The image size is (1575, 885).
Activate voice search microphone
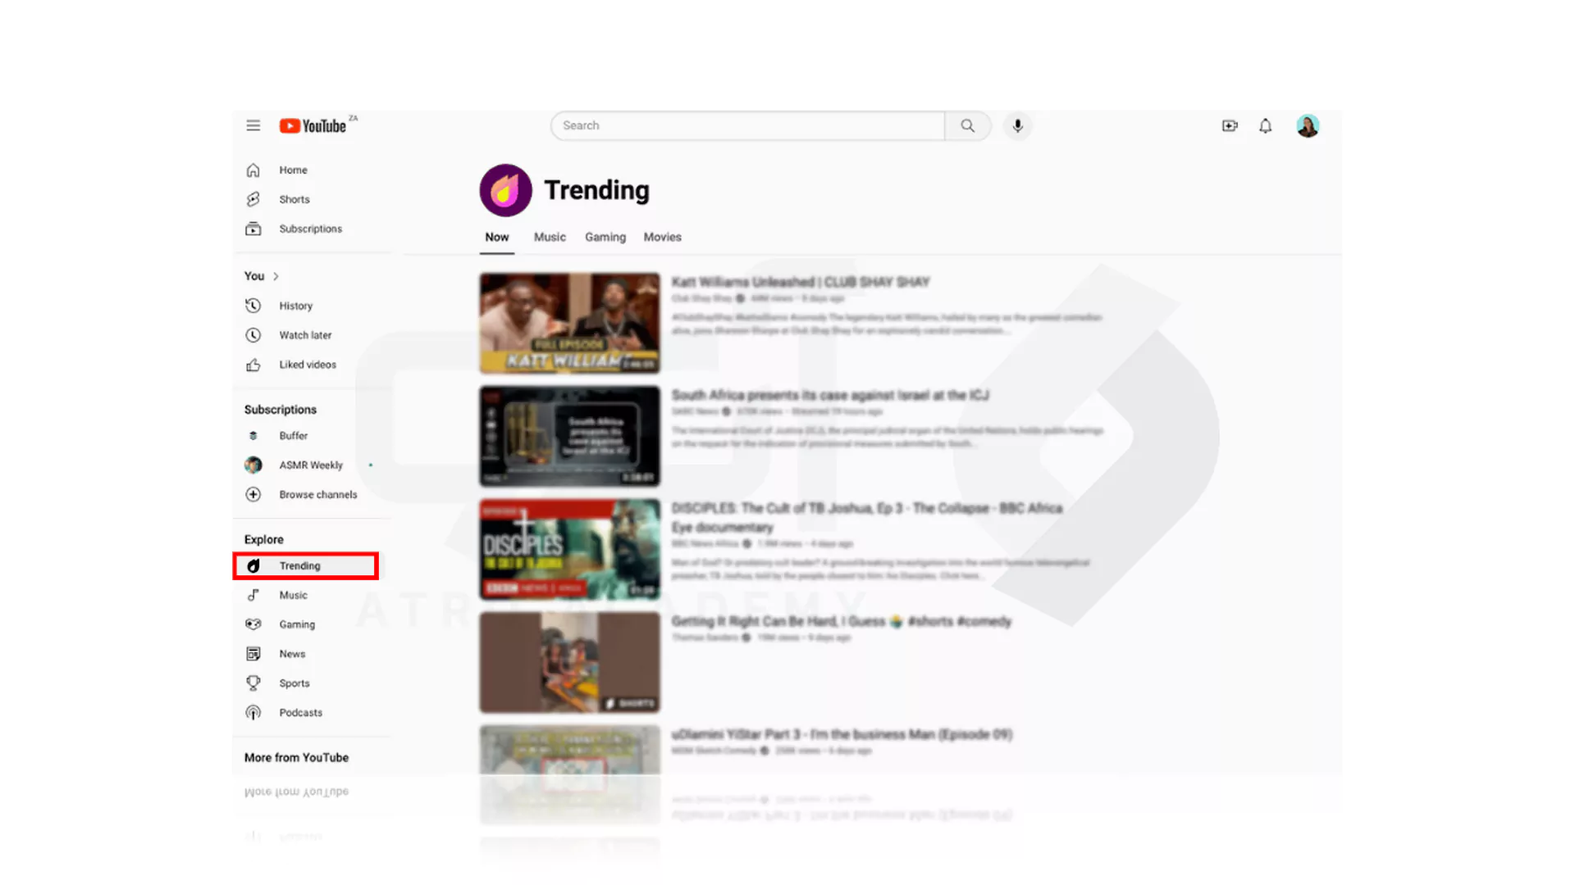click(1017, 125)
